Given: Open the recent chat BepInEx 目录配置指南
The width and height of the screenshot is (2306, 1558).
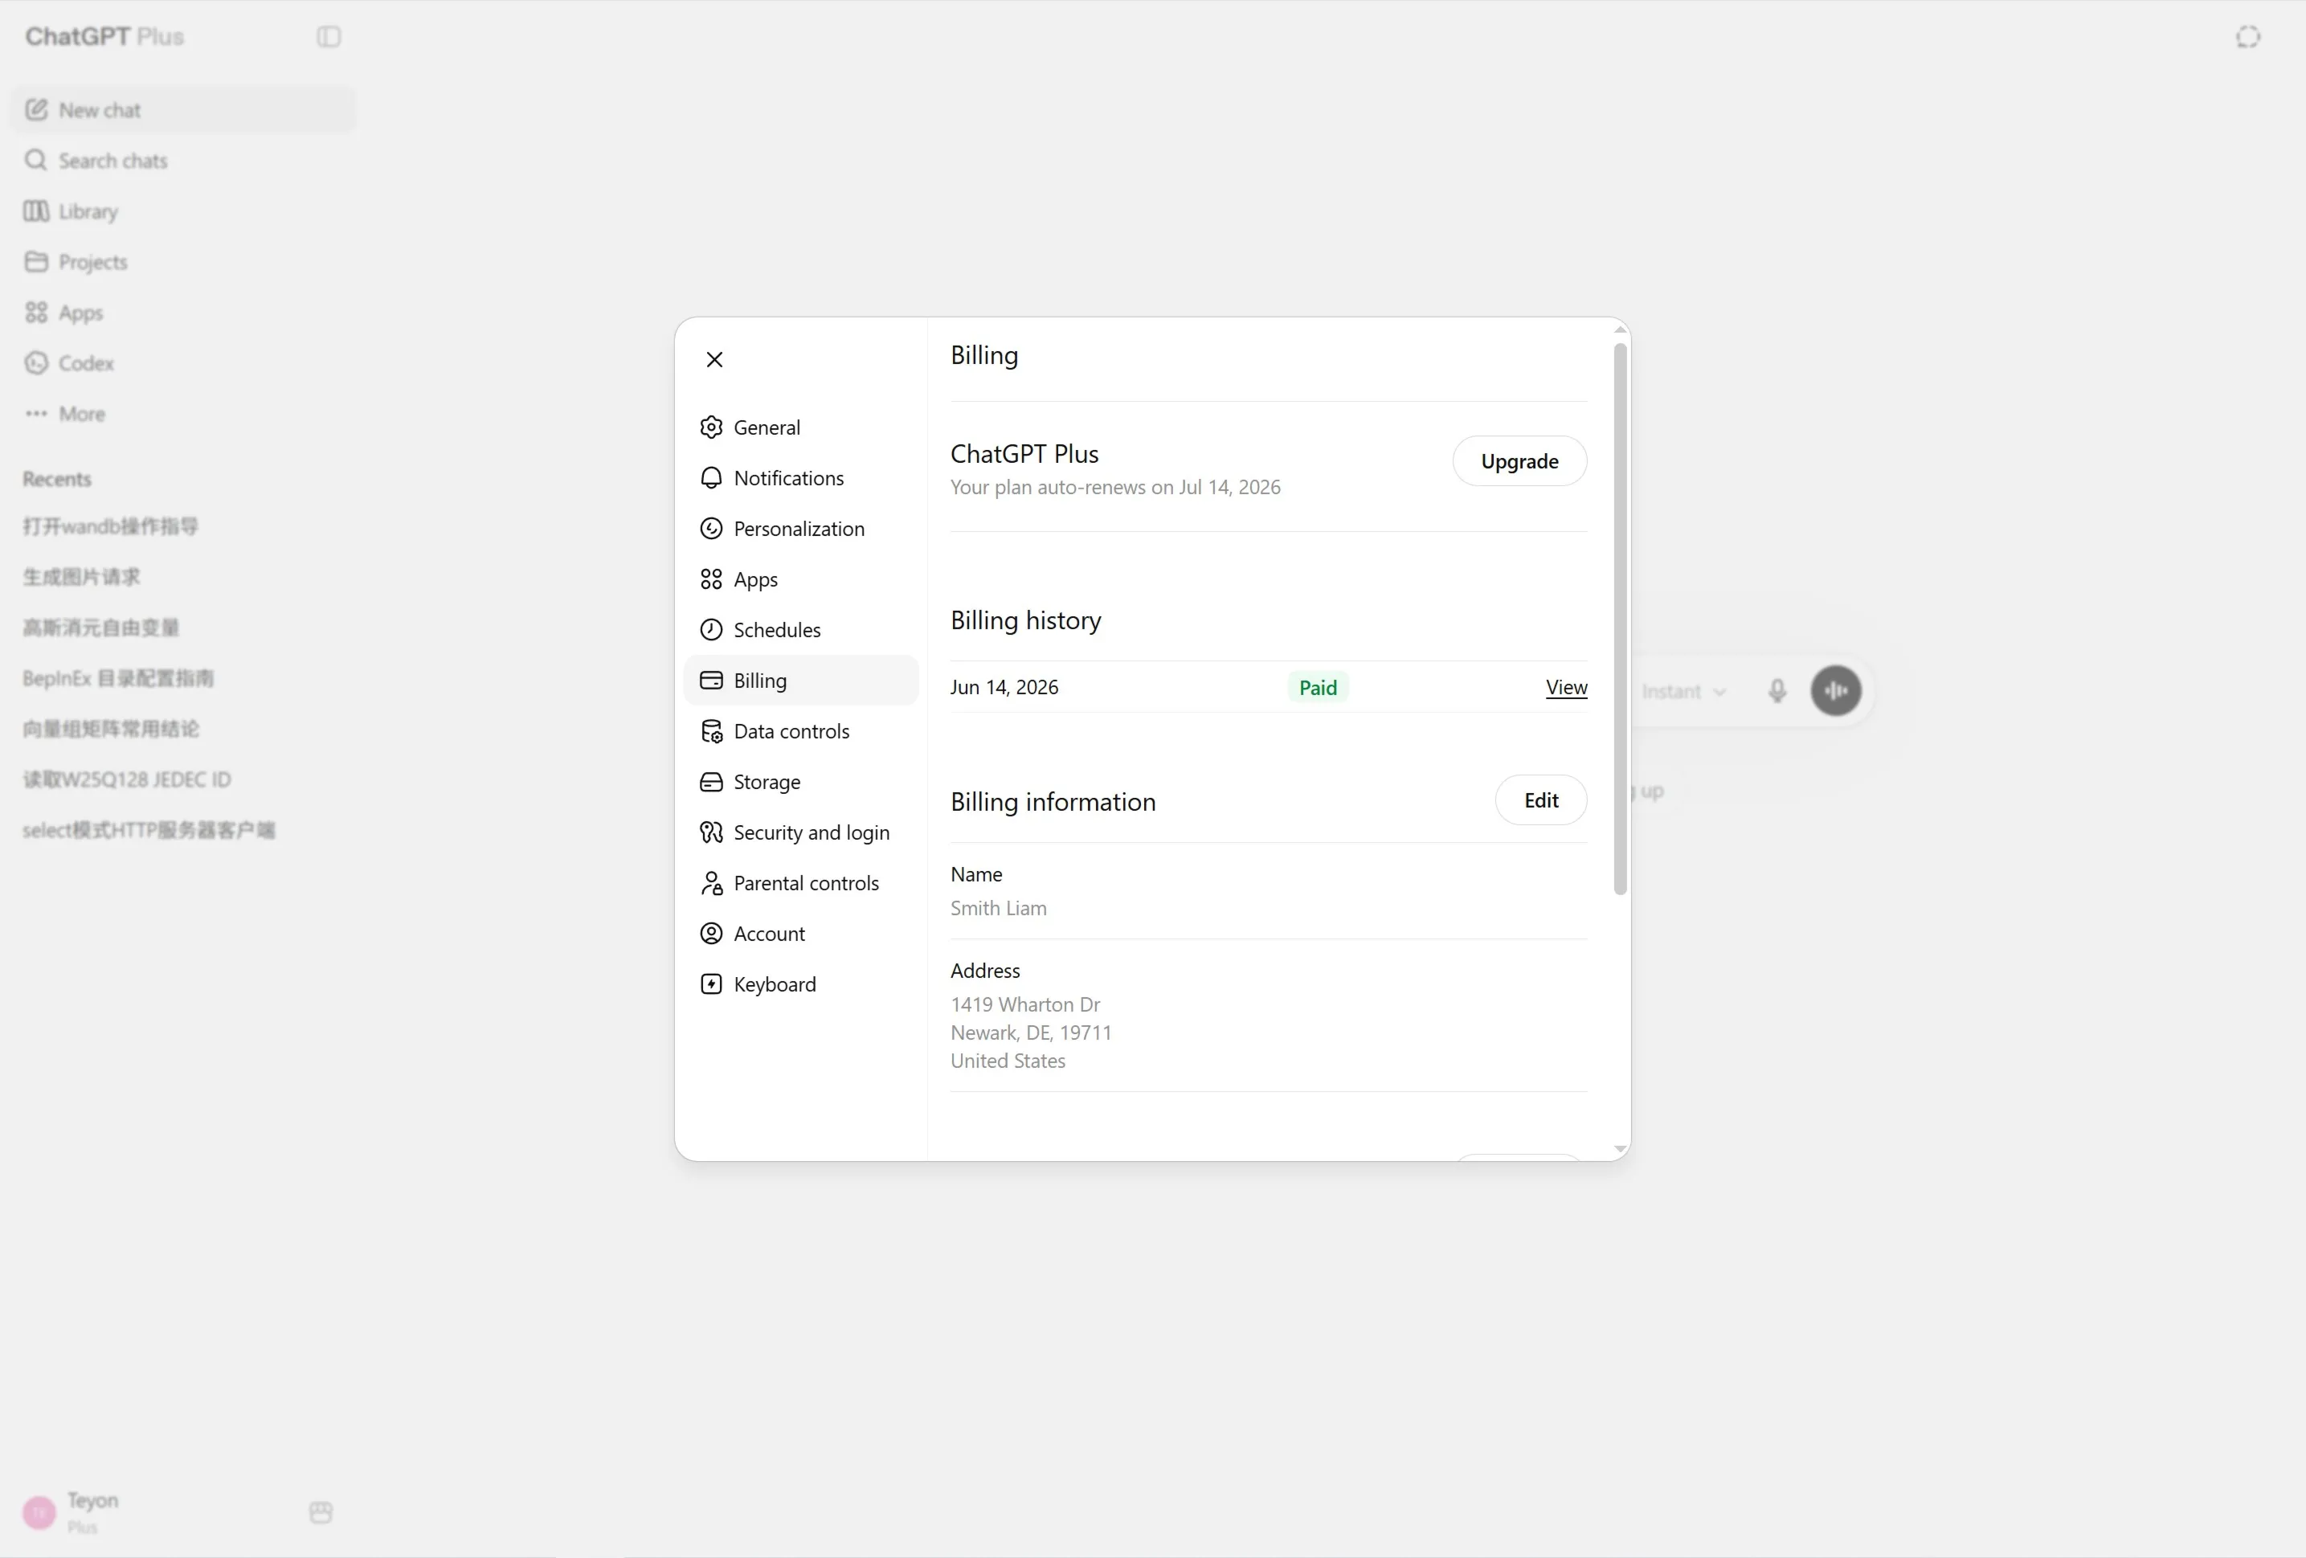Looking at the screenshot, I should tap(182, 679).
